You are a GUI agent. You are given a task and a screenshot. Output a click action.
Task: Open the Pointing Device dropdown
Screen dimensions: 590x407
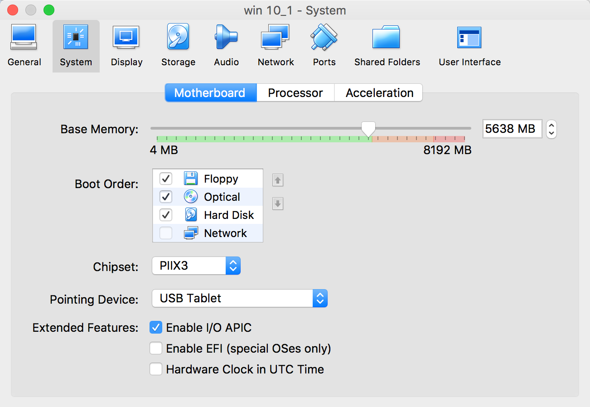(x=239, y=299)
